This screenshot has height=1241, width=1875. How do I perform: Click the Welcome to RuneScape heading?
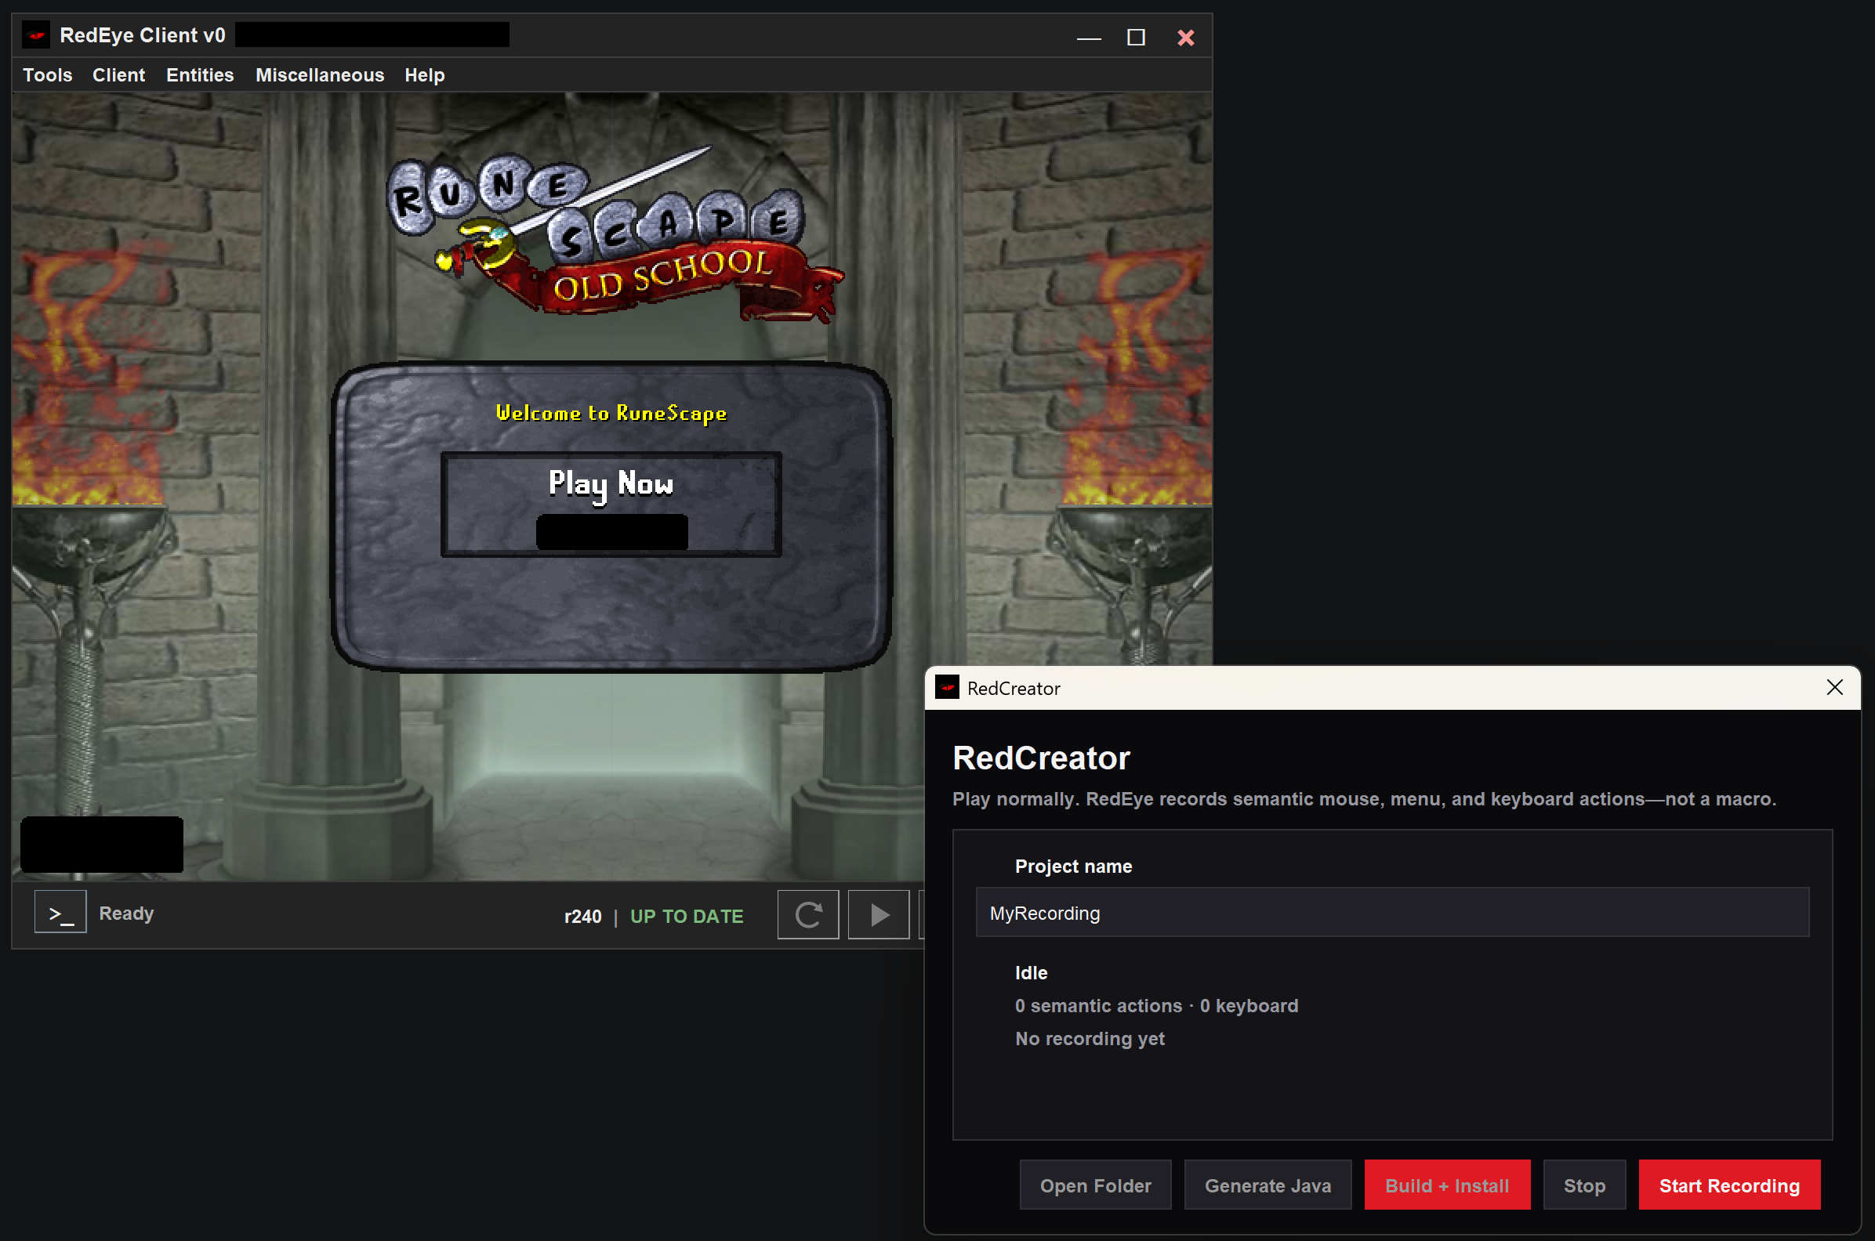coord(611,413)
